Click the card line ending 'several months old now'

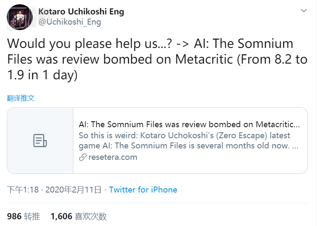click(189, 146)
